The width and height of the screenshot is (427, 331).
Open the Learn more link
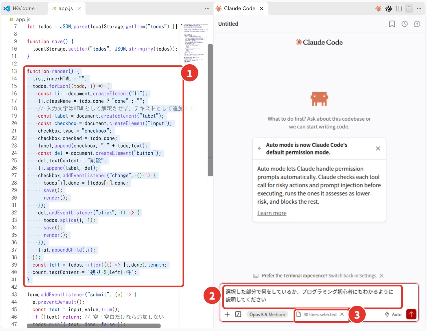[272, 213]
